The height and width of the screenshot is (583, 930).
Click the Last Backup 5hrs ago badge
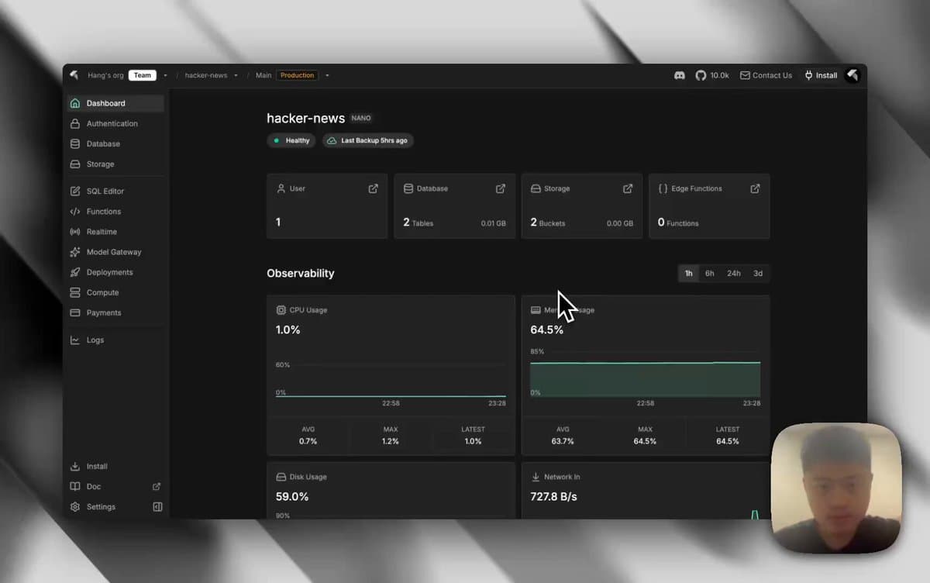368,140
